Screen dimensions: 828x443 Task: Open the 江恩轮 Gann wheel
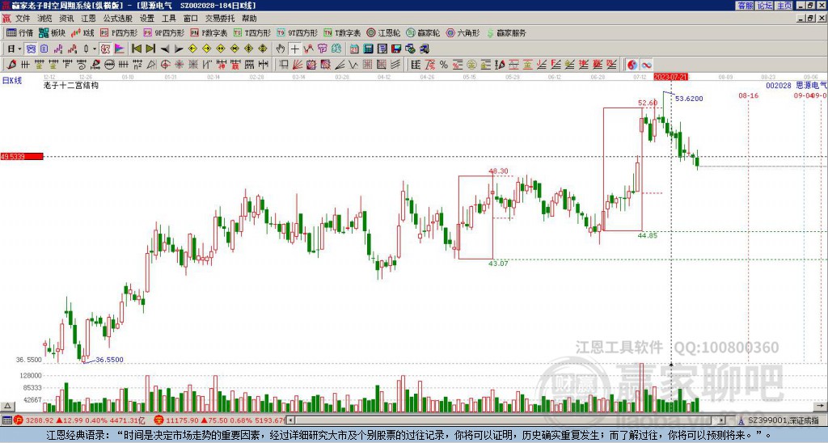tap(383, 32)
